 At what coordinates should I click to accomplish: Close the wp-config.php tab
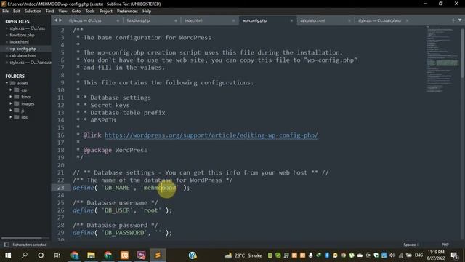(x=291, y=20)
